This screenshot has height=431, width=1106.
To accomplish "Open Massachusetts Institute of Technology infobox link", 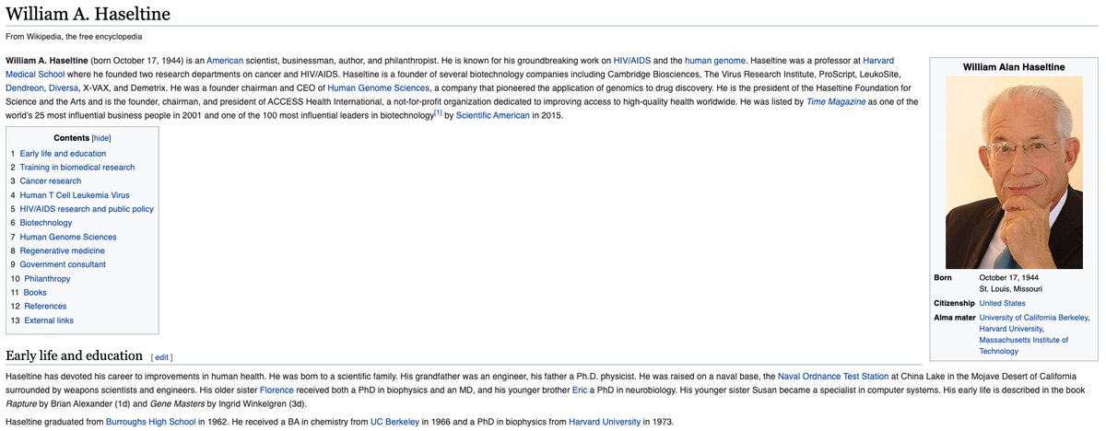I will (1023, 345).
